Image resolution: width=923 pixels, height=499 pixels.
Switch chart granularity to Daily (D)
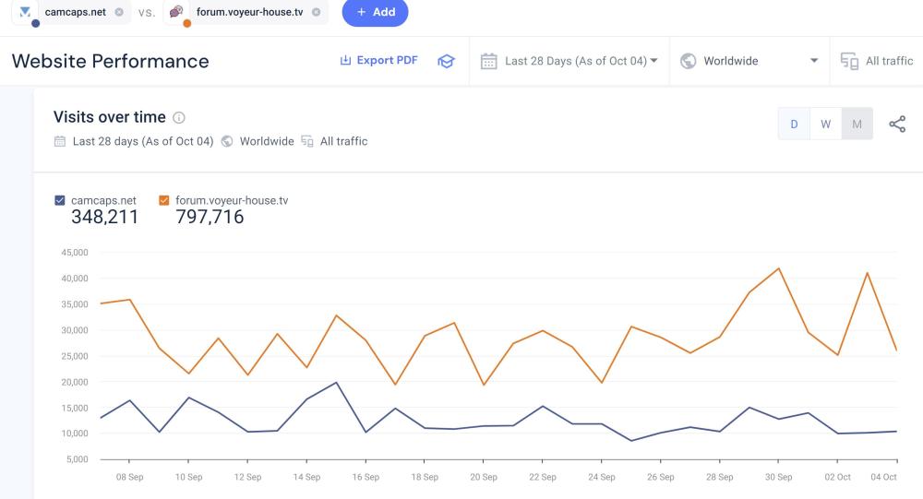(794, 125)
